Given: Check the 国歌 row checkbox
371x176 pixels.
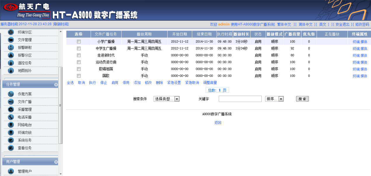Looking at the screenshot, I should point(78,76).
